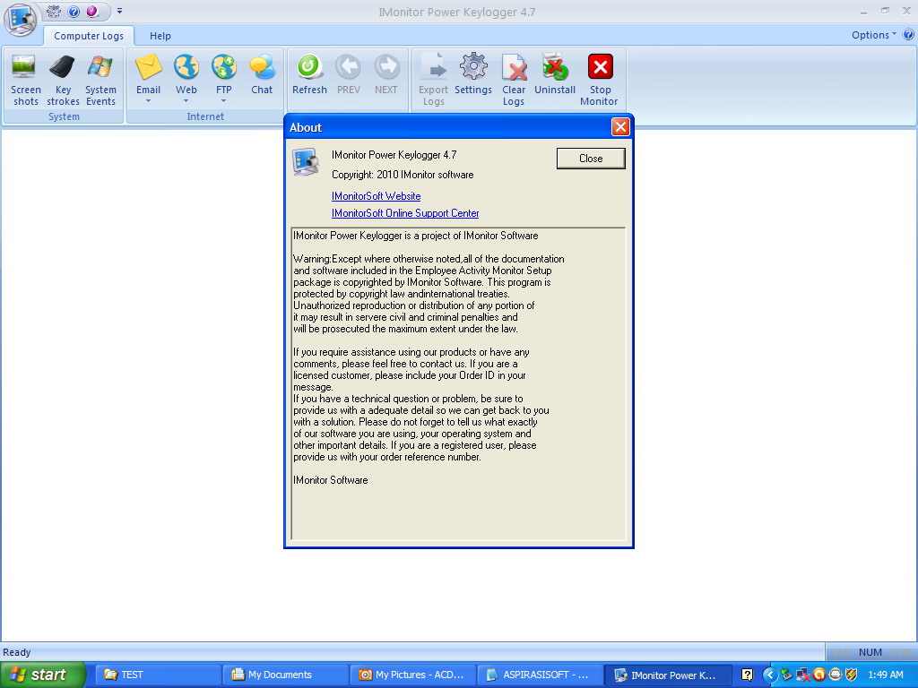918x688 pixels.
Task: Switch to My Documents in the taskbar
Action: click(x=285, y=675)
